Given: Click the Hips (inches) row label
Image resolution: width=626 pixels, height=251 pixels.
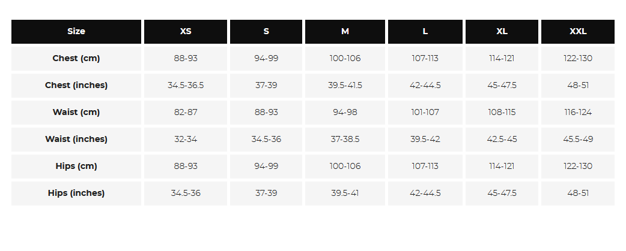Looking at the screenshot, I should point(76,193).
